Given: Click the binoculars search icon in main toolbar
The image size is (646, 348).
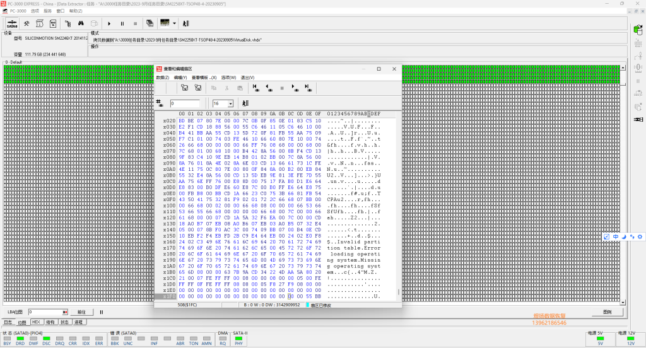Looking at the screenshot, I should [x=81, y=23].
